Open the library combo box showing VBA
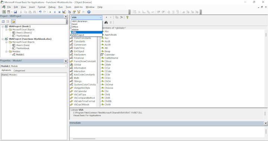This screenshot has height=141, width=268. click(x=87, y=17)
